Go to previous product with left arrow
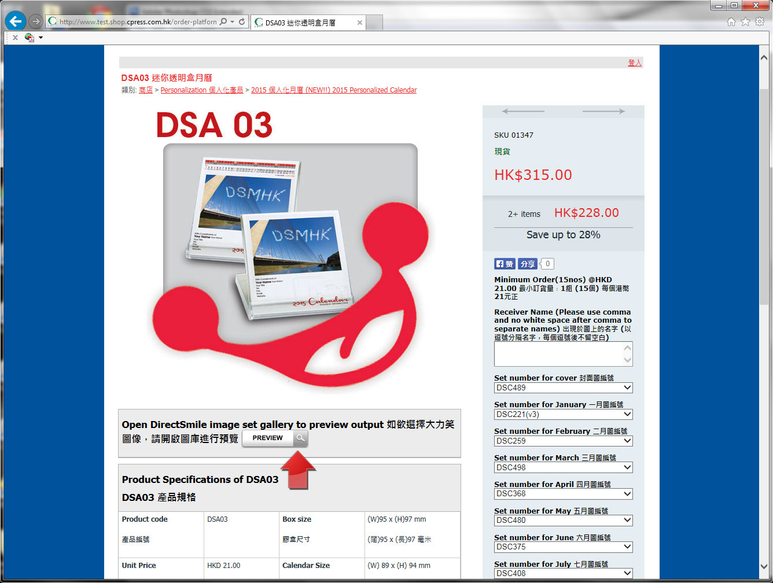The height and width of the screenshot is (583, 773). [523, 111]
